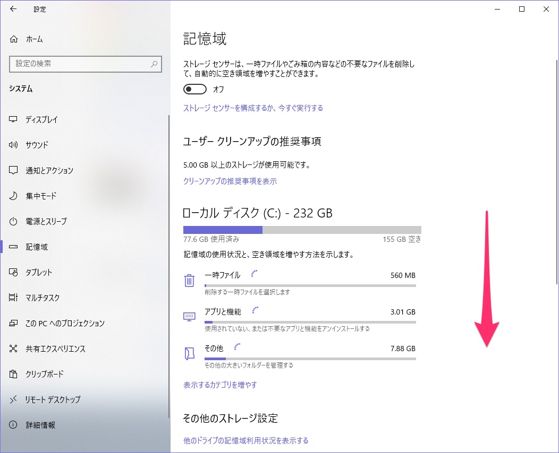Click the 7.88 GB size value
This screenshot has height=453, width=559.
[x=403, y=349]
